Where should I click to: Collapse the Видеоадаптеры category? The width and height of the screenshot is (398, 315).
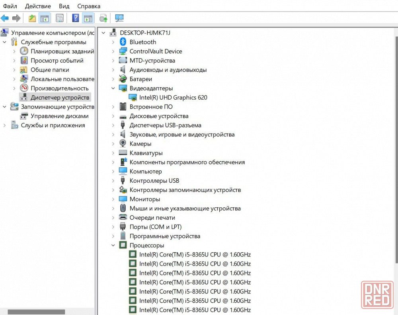click(x=113, y=88)
